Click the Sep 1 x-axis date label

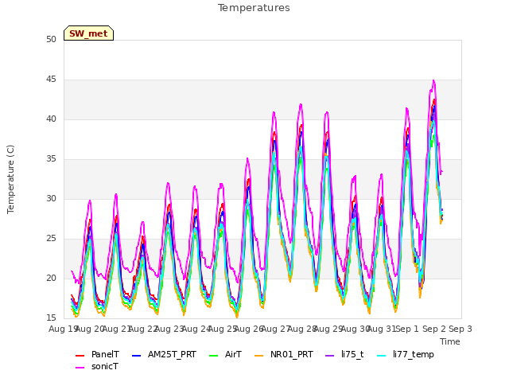pos(407,329)
